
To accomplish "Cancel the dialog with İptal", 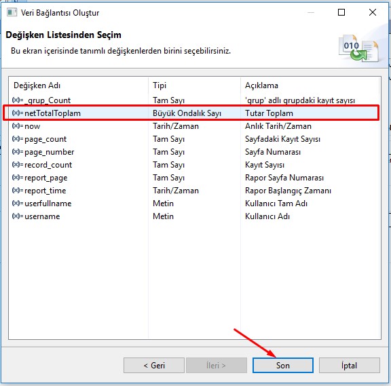I will click(350, 366).
